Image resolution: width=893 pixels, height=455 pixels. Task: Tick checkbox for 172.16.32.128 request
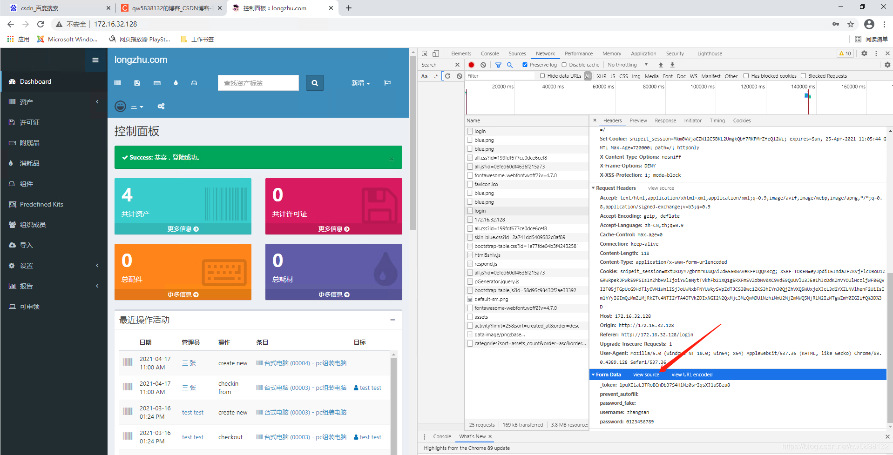pos(470,220)
